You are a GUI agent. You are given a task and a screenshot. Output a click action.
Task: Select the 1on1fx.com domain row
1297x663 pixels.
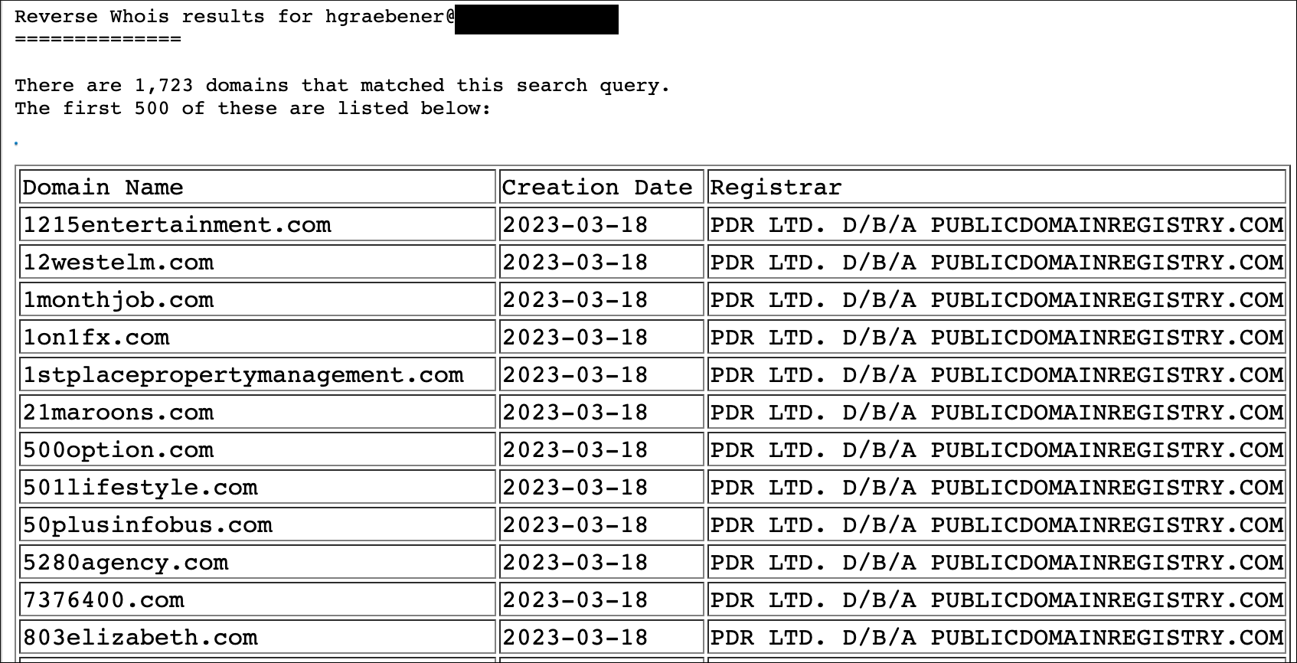[x=96, y=338]
